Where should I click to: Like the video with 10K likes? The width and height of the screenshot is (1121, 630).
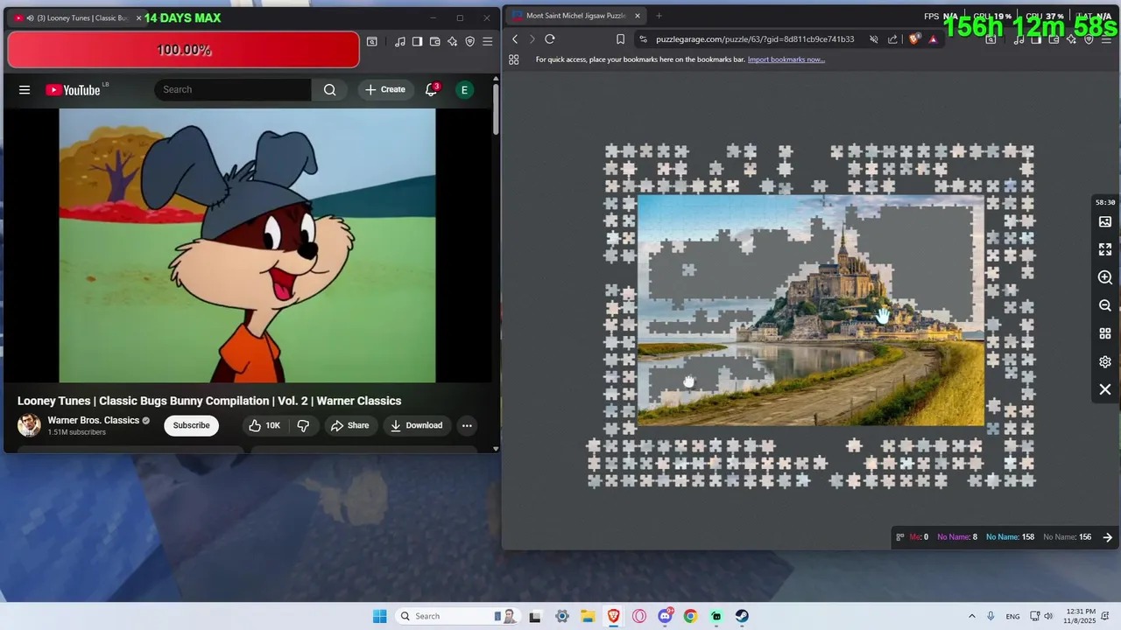[x=264, y=425]
